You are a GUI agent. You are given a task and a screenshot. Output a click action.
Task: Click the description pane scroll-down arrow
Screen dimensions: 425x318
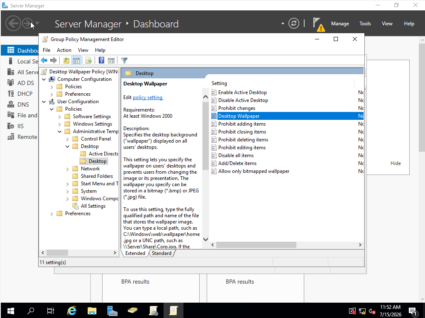[x=205, y=240]
